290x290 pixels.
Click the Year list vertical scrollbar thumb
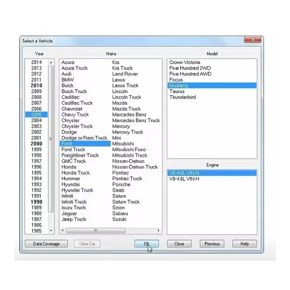[51, 139]
